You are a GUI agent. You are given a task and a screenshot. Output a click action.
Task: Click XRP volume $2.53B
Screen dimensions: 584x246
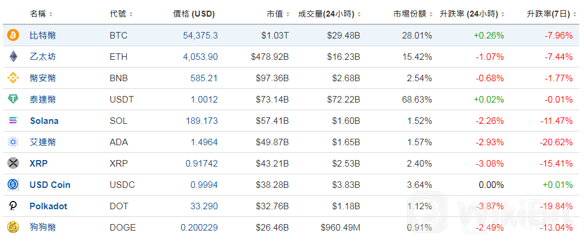click(x=346, y=163)
